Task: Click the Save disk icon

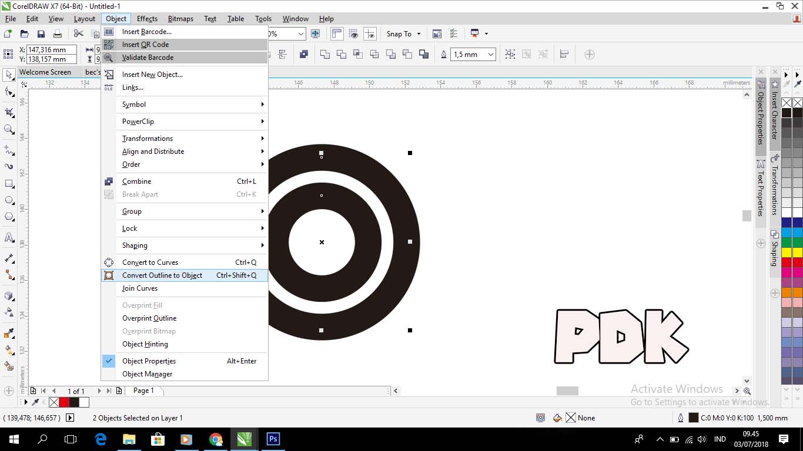Action: [41, 33]
